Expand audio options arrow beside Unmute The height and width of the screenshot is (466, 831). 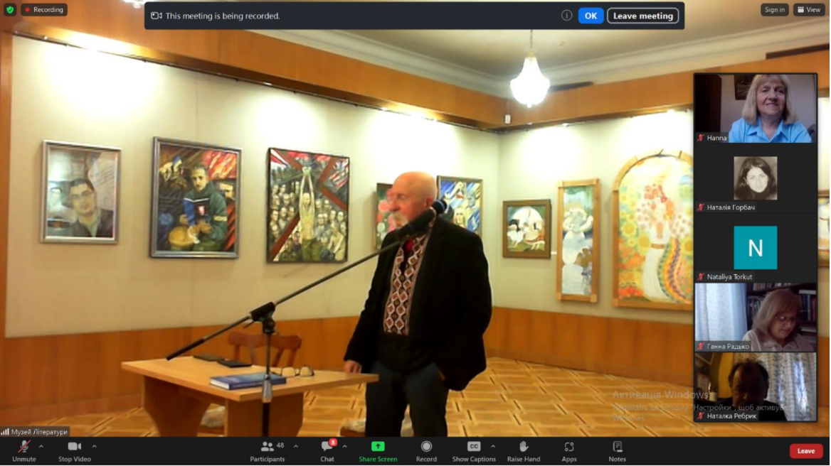point(41,447)
